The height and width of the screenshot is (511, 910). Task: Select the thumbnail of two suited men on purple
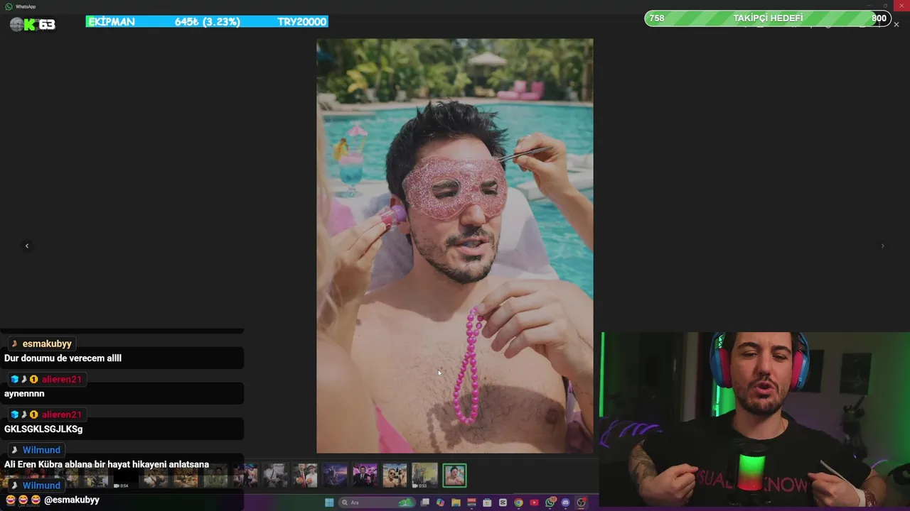tap(365, 476)
